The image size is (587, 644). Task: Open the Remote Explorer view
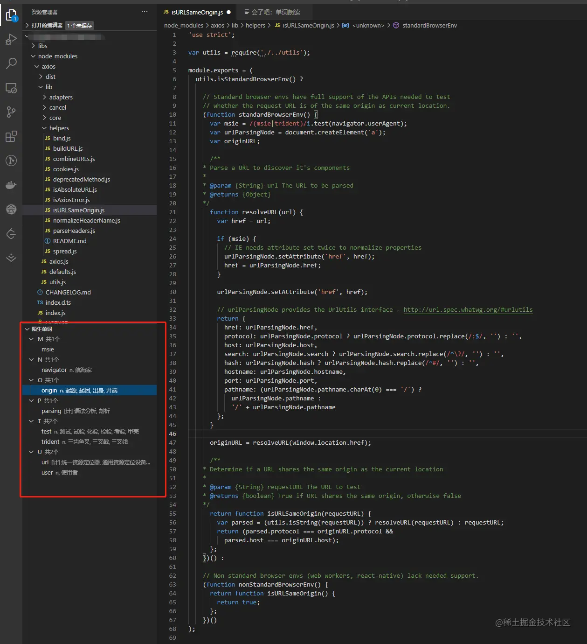11,88
